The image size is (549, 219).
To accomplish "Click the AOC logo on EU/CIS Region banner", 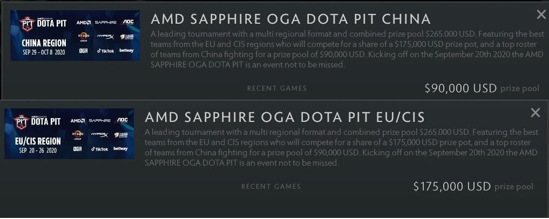I will (122, 120).
